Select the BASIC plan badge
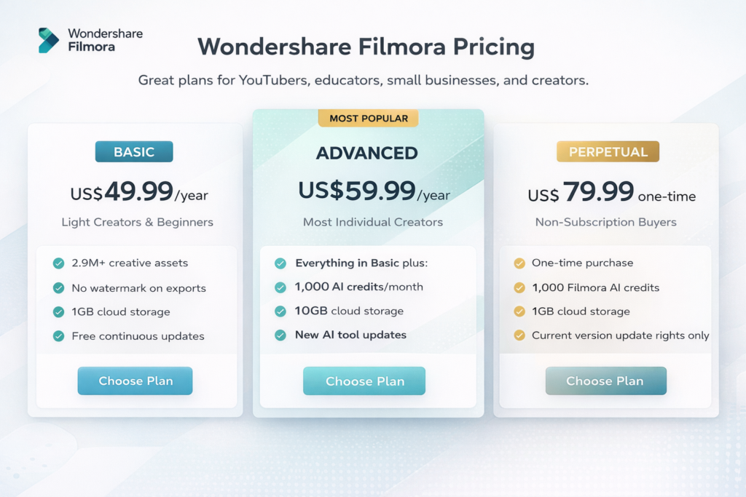Viewport: 746px width, 497px height. tap(134, 151)
